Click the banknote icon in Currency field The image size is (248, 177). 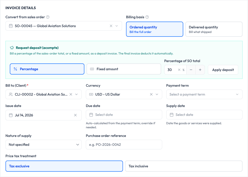tap(91, 94)
